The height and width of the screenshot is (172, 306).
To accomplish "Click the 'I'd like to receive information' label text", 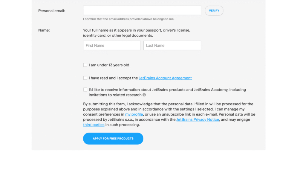I will tap(167, 90).
